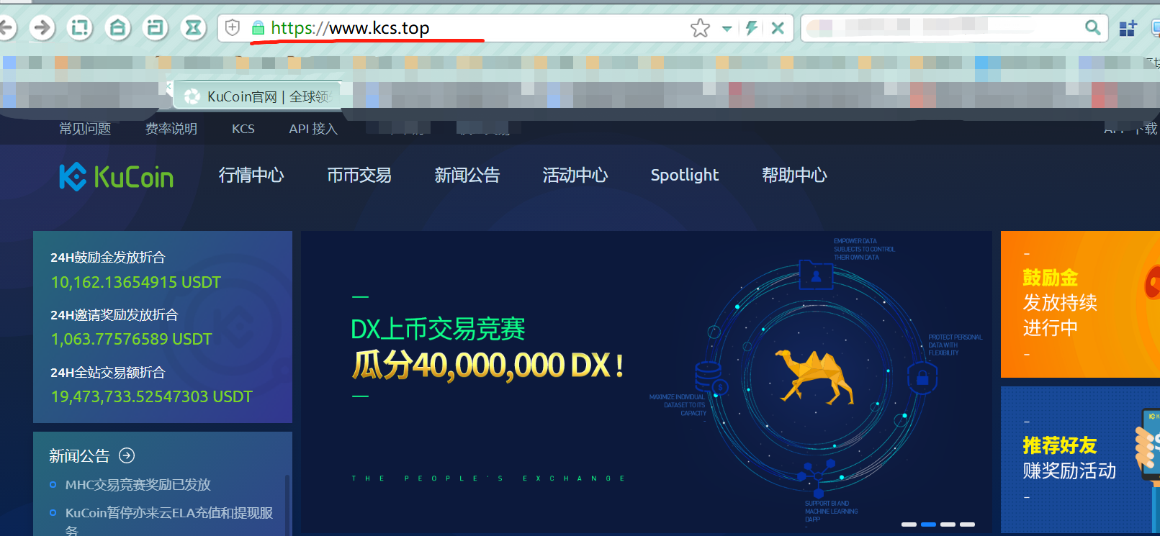Click the dashed-square fullscreen icon in toolbar
Image resolution: width=1160 pixels, height=536 pixels.
(x=80, y=28)
